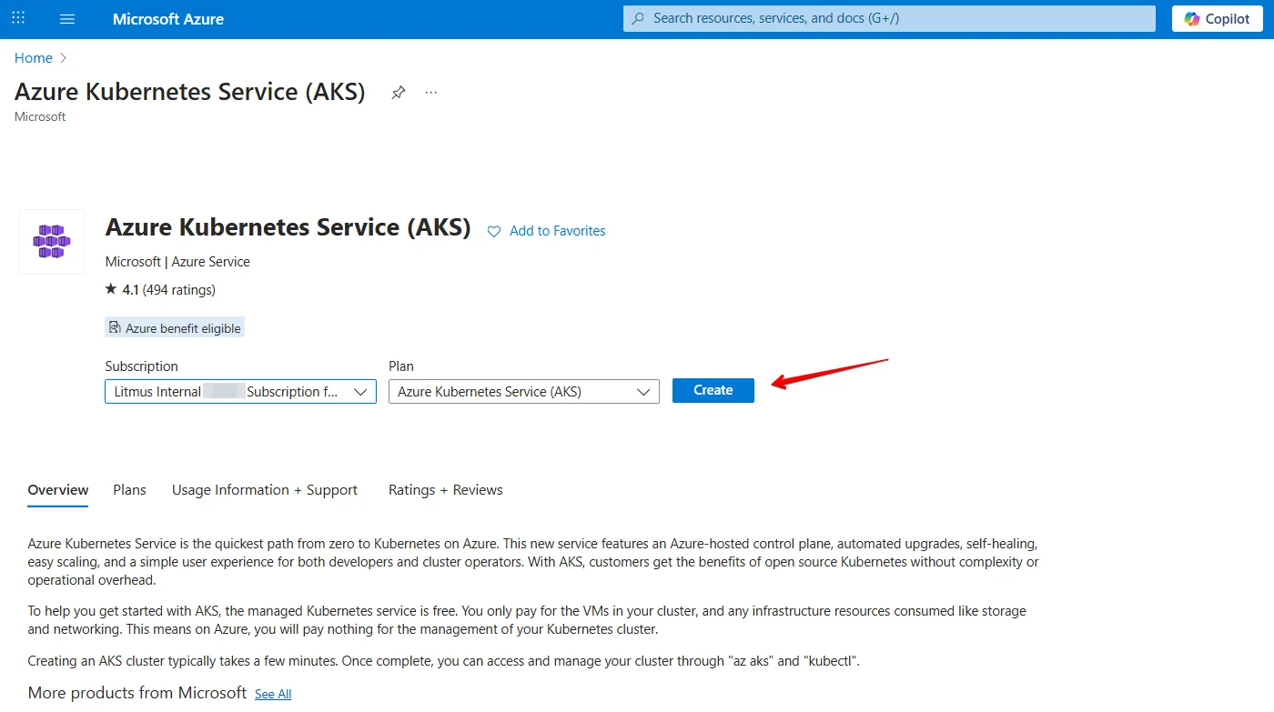1274x712 pixels.
Task: Open the Azure apps grid launcher
Action: point(18,18)
